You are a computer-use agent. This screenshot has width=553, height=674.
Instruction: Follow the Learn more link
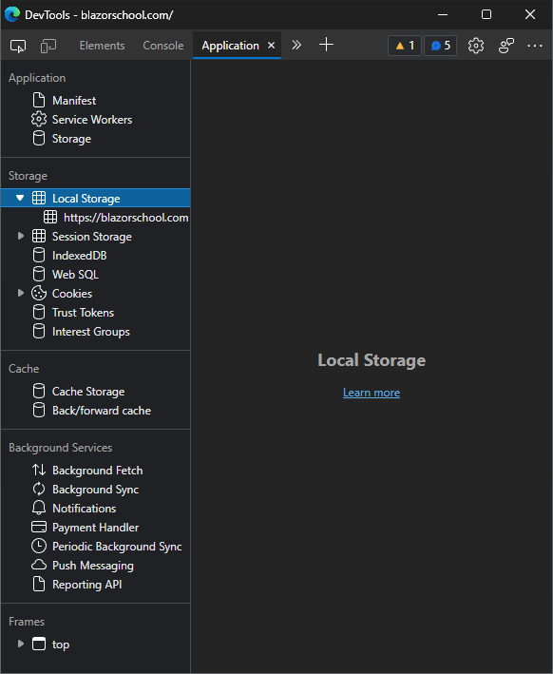(x=372, y=393)
